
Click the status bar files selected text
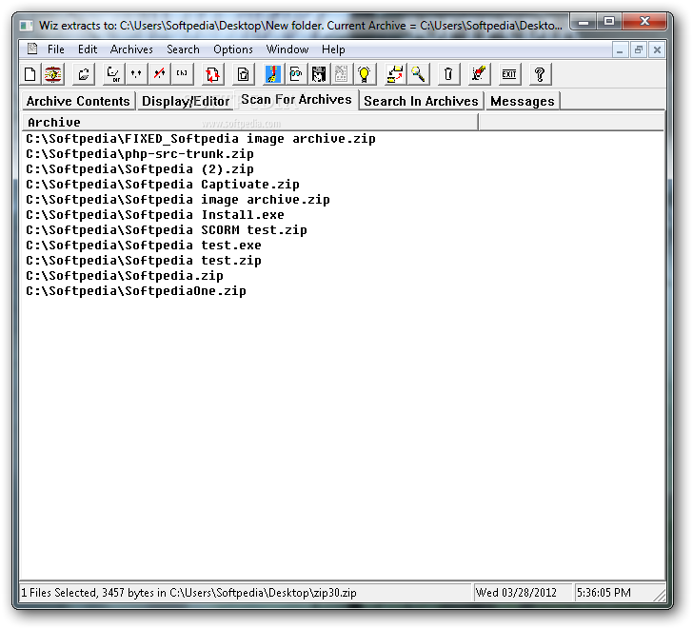click(188, 593)
